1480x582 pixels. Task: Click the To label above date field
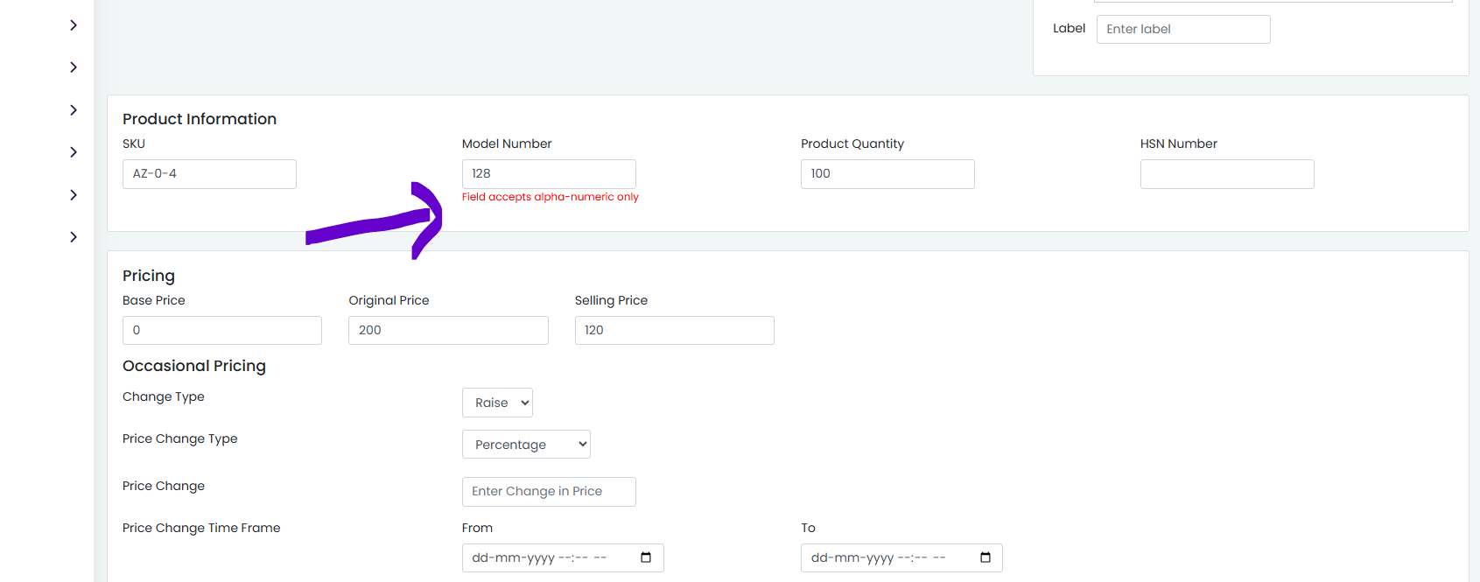coord(808,528)
